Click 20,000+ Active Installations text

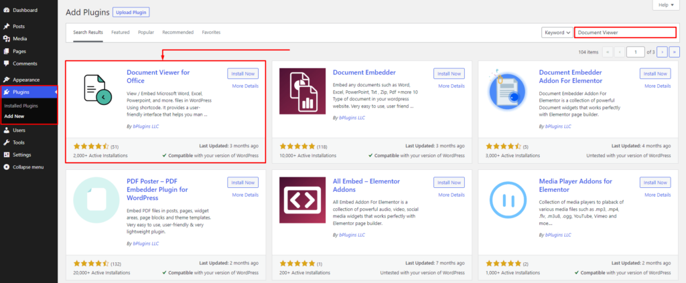point(102,272)
